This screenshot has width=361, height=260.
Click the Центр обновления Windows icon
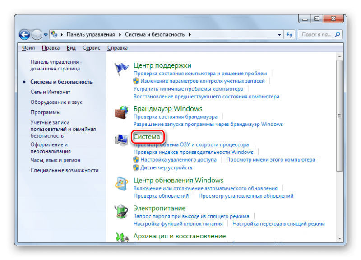121,184
